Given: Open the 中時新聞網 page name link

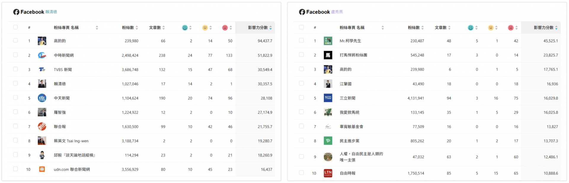Looking at the screenshot, I should pos(64,55).
